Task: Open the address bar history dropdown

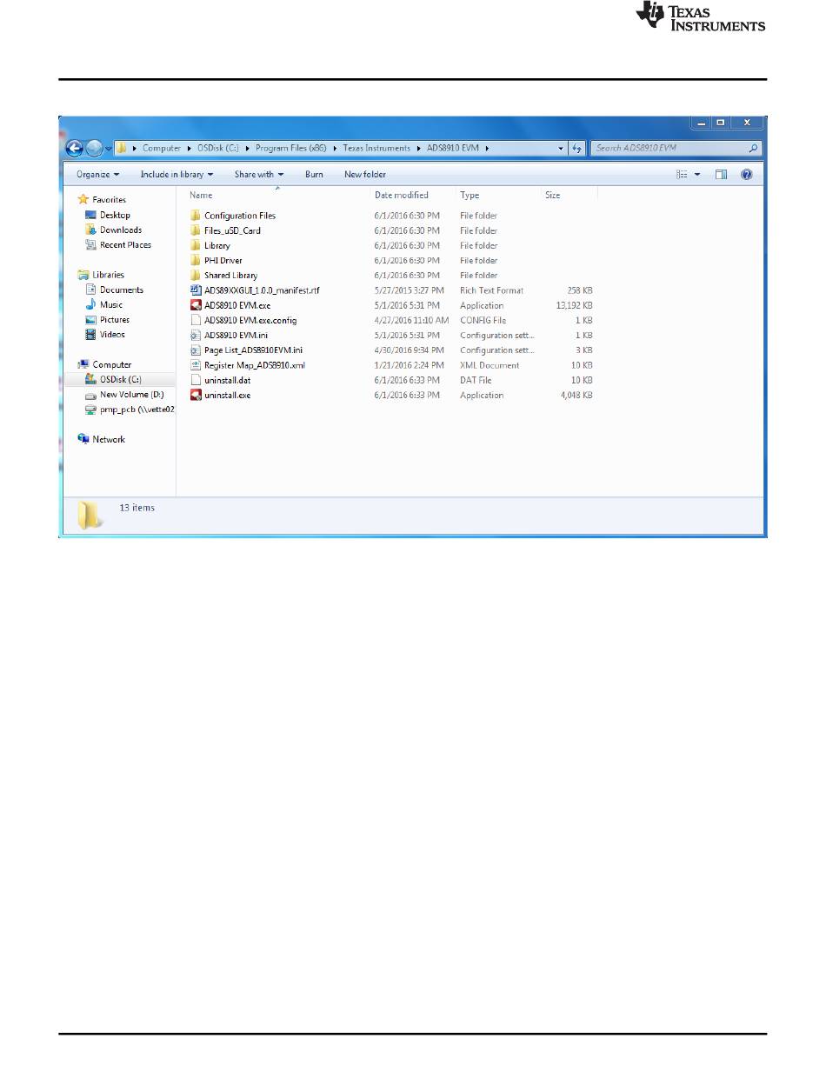Action: [562, 149]
